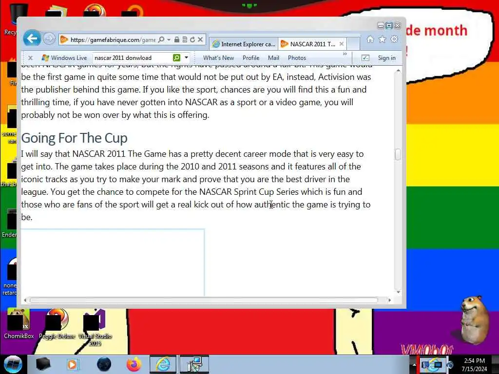Switch to the Internet Explorer ca... tab
The height and width of the screenshot is (374, 499).
coord(244,44)
